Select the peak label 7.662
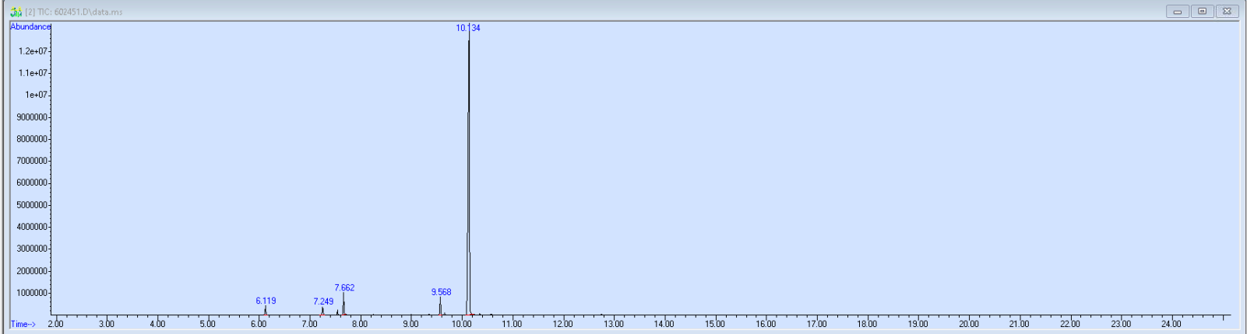1247x334 pixels. tap(344, 287)
